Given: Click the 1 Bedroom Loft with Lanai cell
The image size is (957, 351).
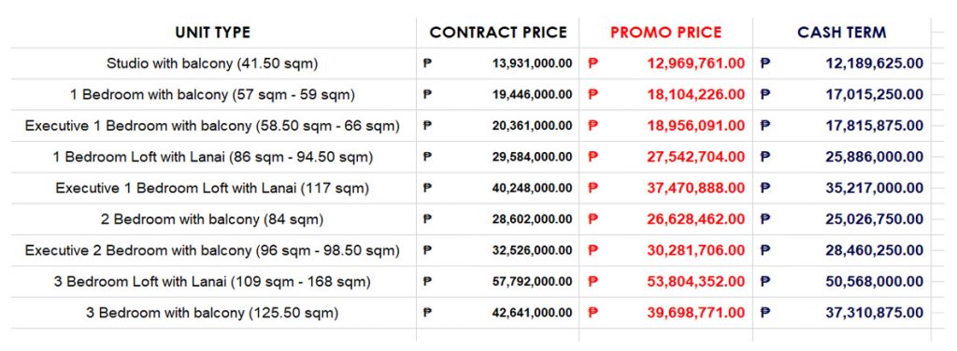Looking at the screenshot, I should coord(212,157).
